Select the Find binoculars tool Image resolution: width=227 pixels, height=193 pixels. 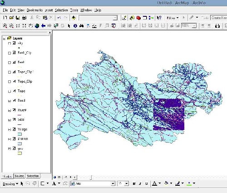[x=81, y=26]
